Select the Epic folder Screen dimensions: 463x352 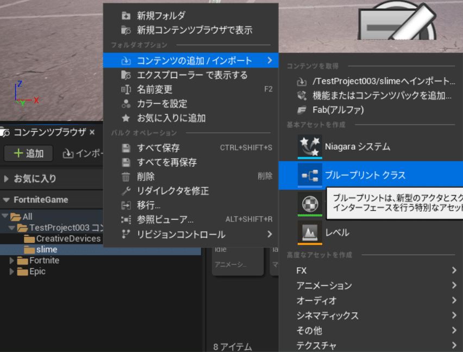(32, 271)
